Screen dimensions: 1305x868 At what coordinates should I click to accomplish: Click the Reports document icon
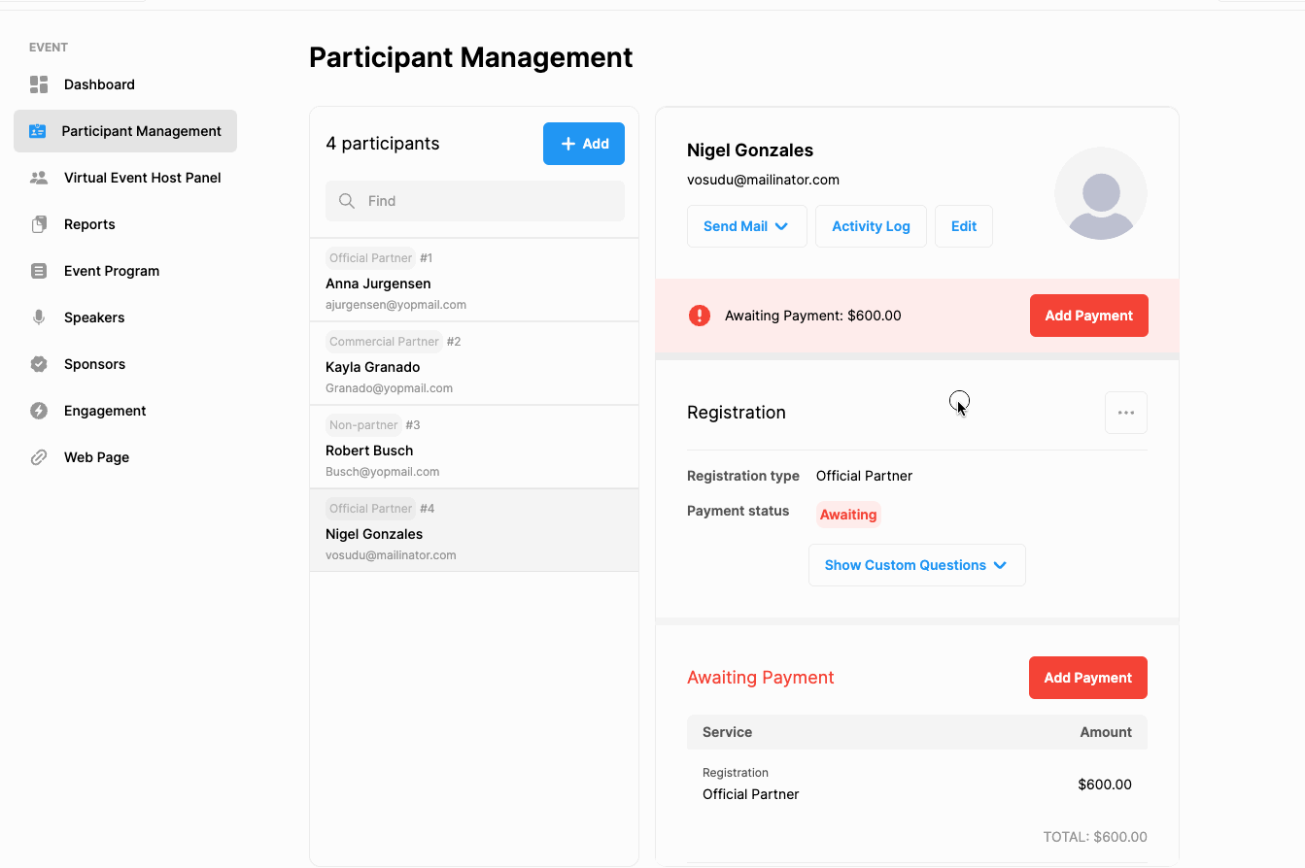pyautogui.click(x=39, y=224)
